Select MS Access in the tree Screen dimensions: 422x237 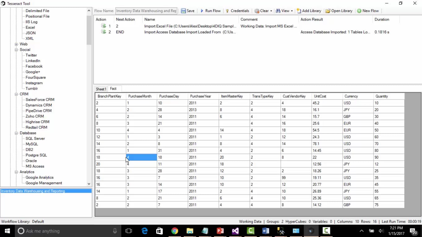click(x=35, y=166)
